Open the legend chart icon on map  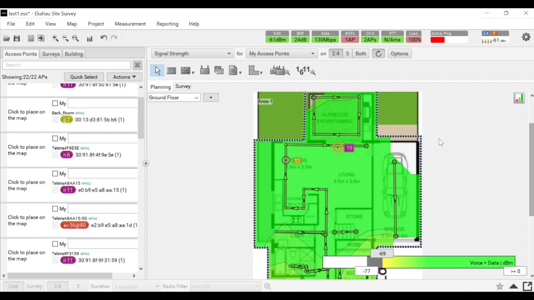tap(519, 98)
